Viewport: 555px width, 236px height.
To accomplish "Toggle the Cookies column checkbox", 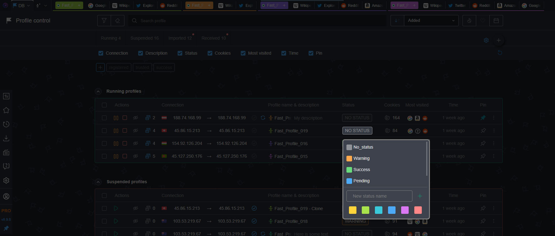I will pos(210,53).
